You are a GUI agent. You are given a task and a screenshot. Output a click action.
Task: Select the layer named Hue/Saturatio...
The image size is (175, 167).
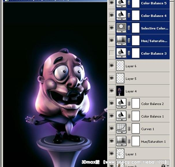pos(154,41)
